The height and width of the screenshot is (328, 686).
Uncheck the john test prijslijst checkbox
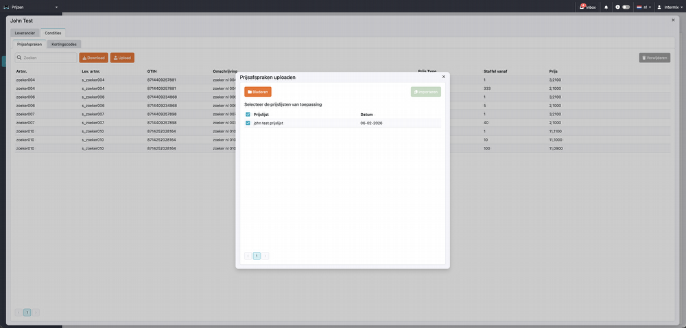[248, 123]
